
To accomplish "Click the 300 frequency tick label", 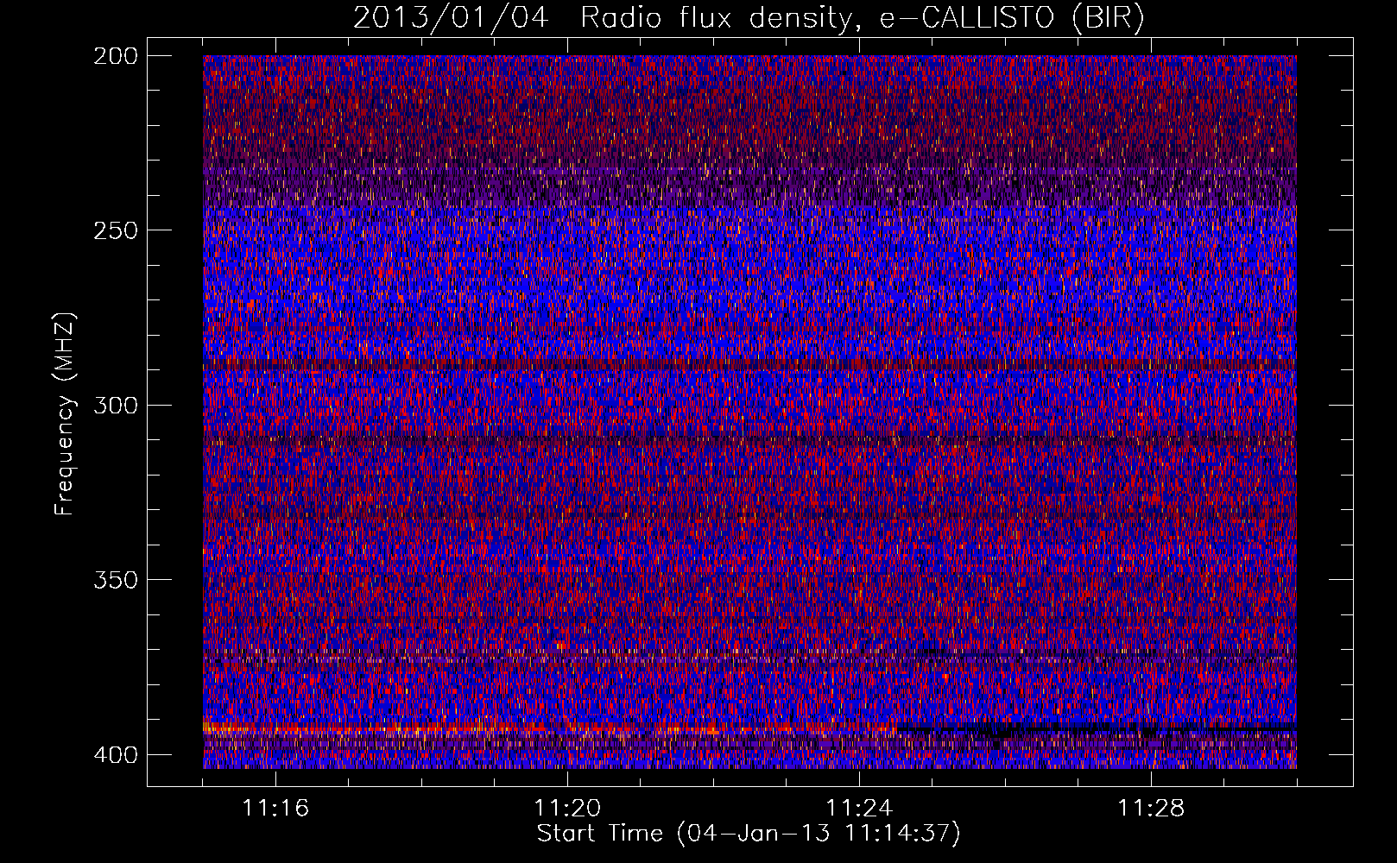I will (115, 406).
